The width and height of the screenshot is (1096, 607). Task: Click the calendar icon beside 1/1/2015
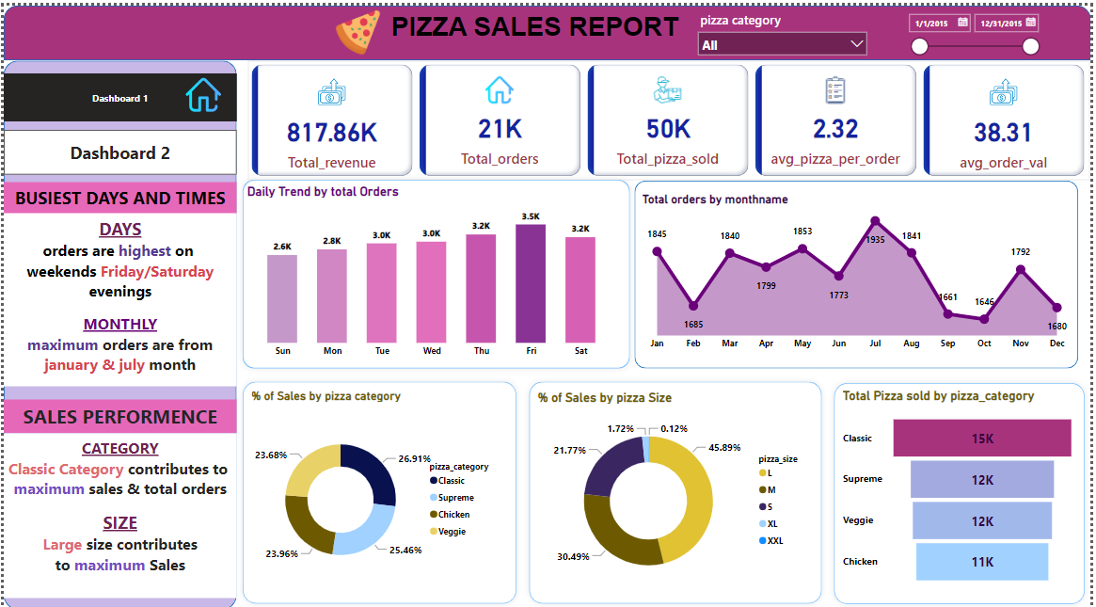[x=964, y=22]
